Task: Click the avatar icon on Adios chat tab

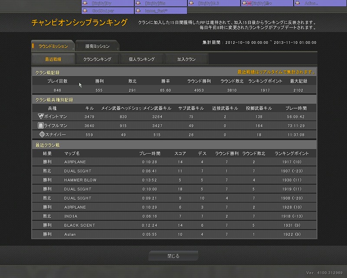Action: pos(298,3)
